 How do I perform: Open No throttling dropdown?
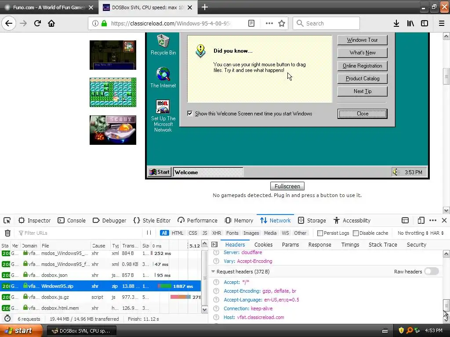413,233
